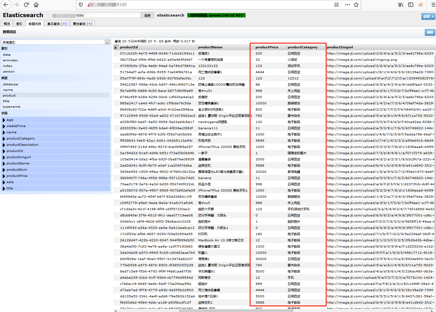Image resolution: width=436 pixels, height=312 pixels.
Task: Switch to the 索引 indices tab
Action: pyautogui.click(x=19, y=24)
